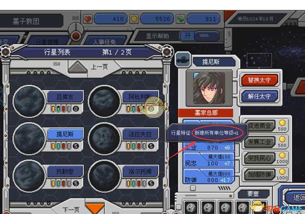Click the small square under the 防御 stat
The image size is (305, 214).
tap(193, 188)
